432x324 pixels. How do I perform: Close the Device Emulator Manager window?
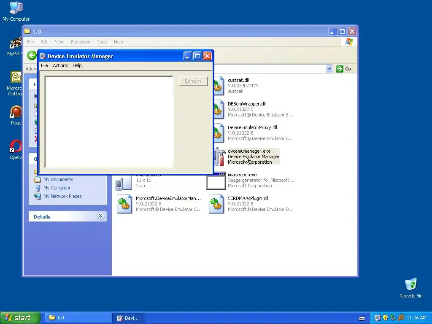(x=207, y=56)
